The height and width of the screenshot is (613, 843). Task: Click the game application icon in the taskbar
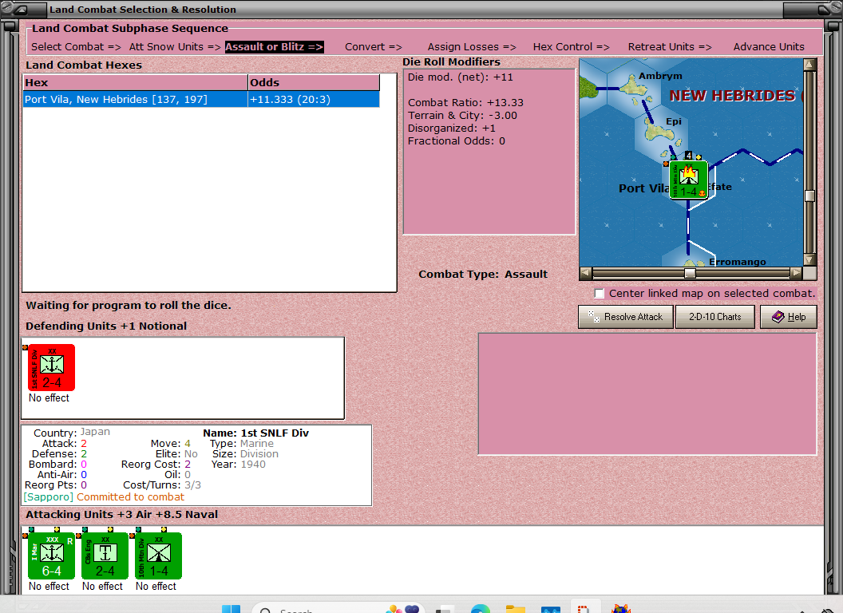[x=620, y=609]
